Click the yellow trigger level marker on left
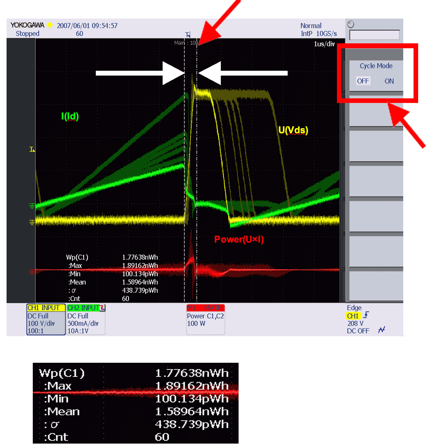The image size is (432, 448). click(32, 149)
